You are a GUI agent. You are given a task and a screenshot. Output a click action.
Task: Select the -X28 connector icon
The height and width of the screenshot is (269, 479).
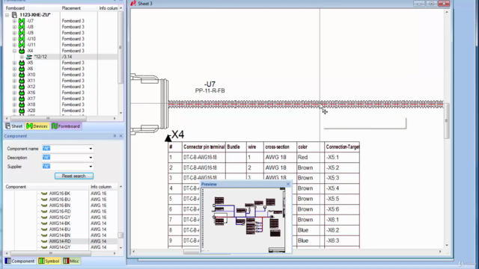(22, 111)
